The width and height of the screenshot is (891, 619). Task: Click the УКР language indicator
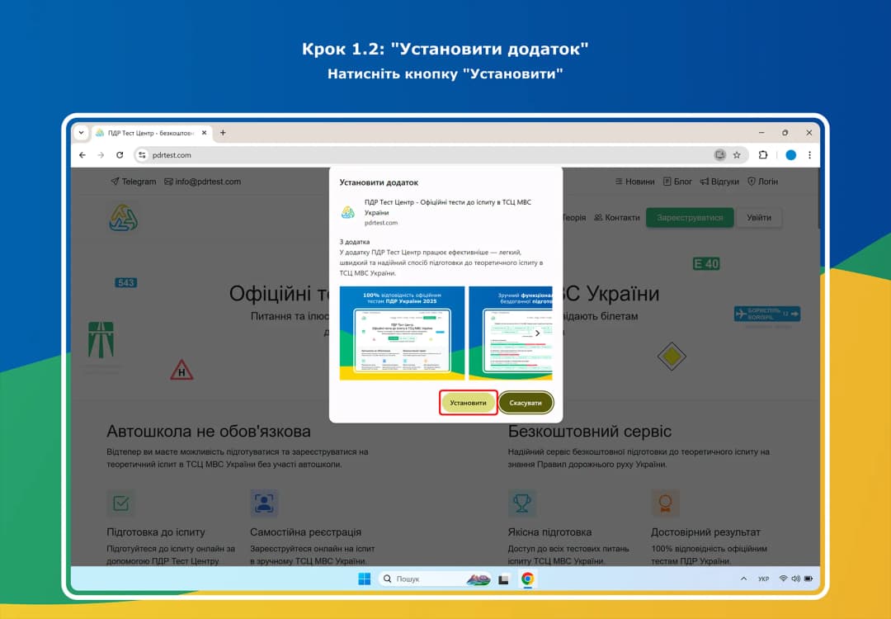pyautogui.click(x=763, y=579)
